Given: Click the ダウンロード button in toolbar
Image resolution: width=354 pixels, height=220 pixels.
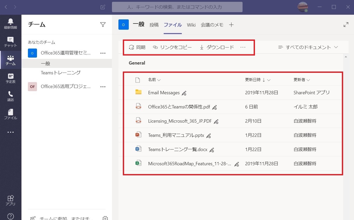Looking at the screenshot, I should [x=217, y=47].
